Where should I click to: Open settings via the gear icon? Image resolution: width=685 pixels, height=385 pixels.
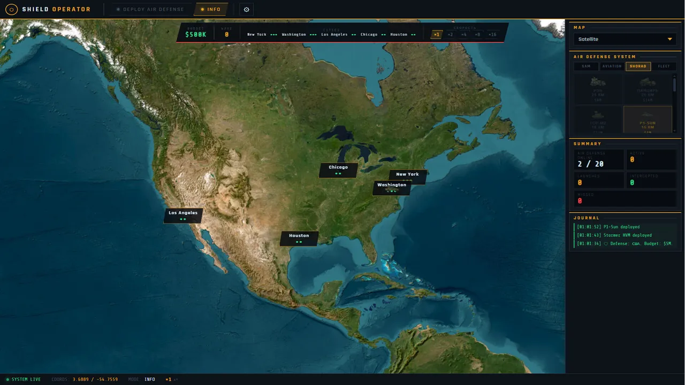246,9
